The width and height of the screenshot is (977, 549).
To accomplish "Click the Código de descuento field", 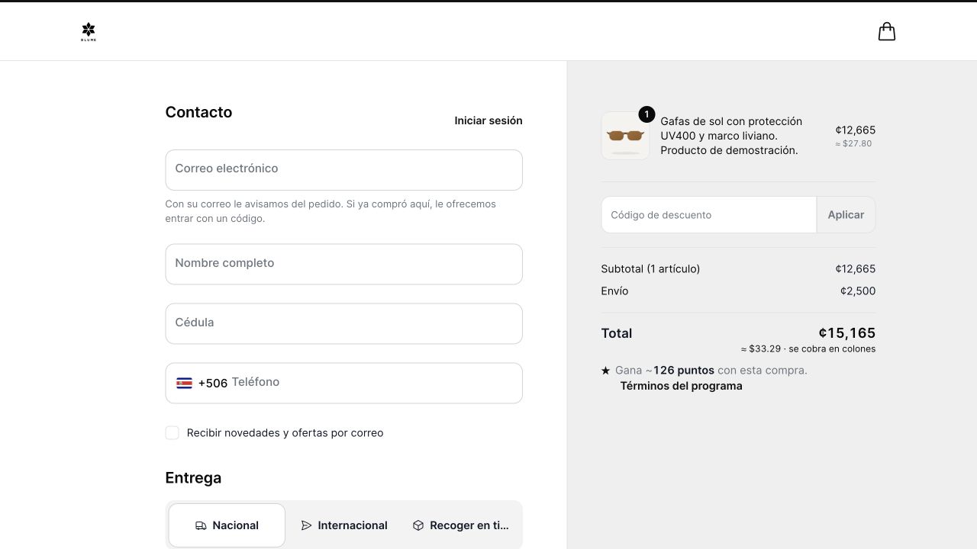I will pyautogui.click(x=709, y=215).
